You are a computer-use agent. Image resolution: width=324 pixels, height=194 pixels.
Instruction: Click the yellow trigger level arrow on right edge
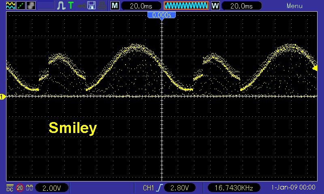pyautogui.click(x=315, y=68)
